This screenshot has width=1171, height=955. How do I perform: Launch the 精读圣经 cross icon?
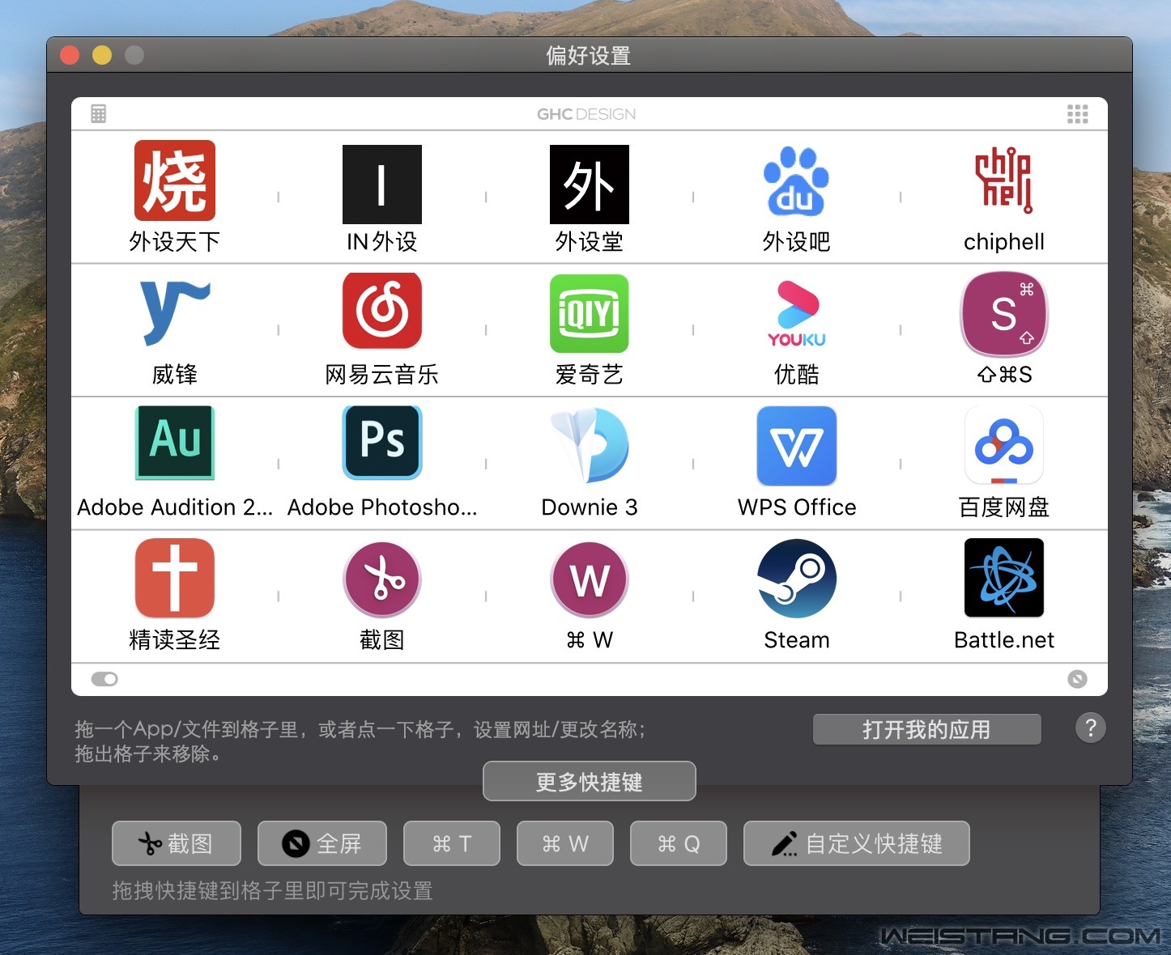pyautogui.click(x=175, y=578)
